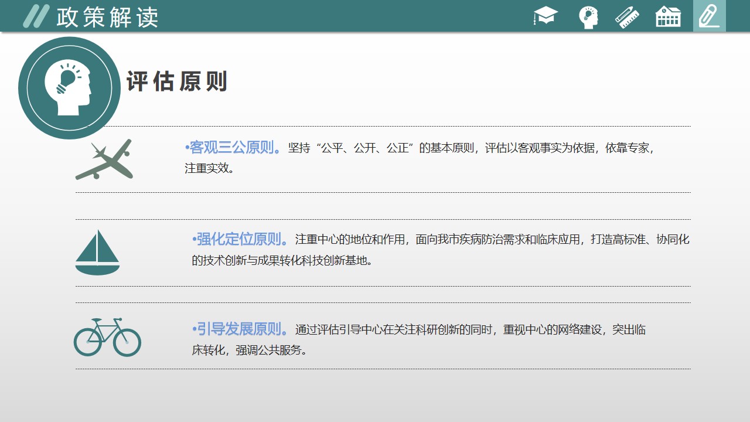Click the bicycle icon
The width and height of the screenshot is (750, 422).
click(x=107, y=337)
